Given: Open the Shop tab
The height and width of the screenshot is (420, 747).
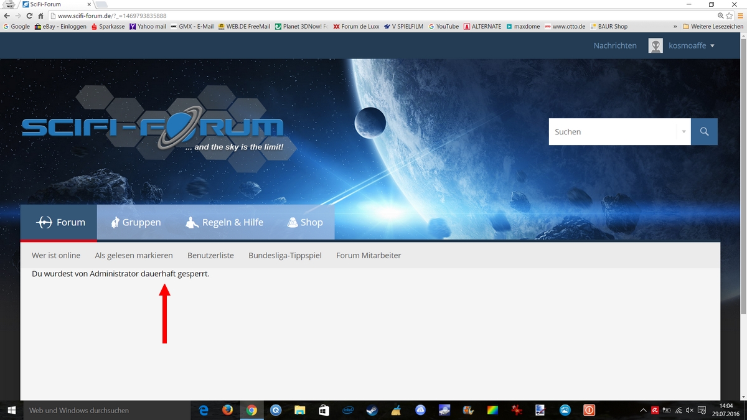Looking at the screenshot, I should click(304, 222).
